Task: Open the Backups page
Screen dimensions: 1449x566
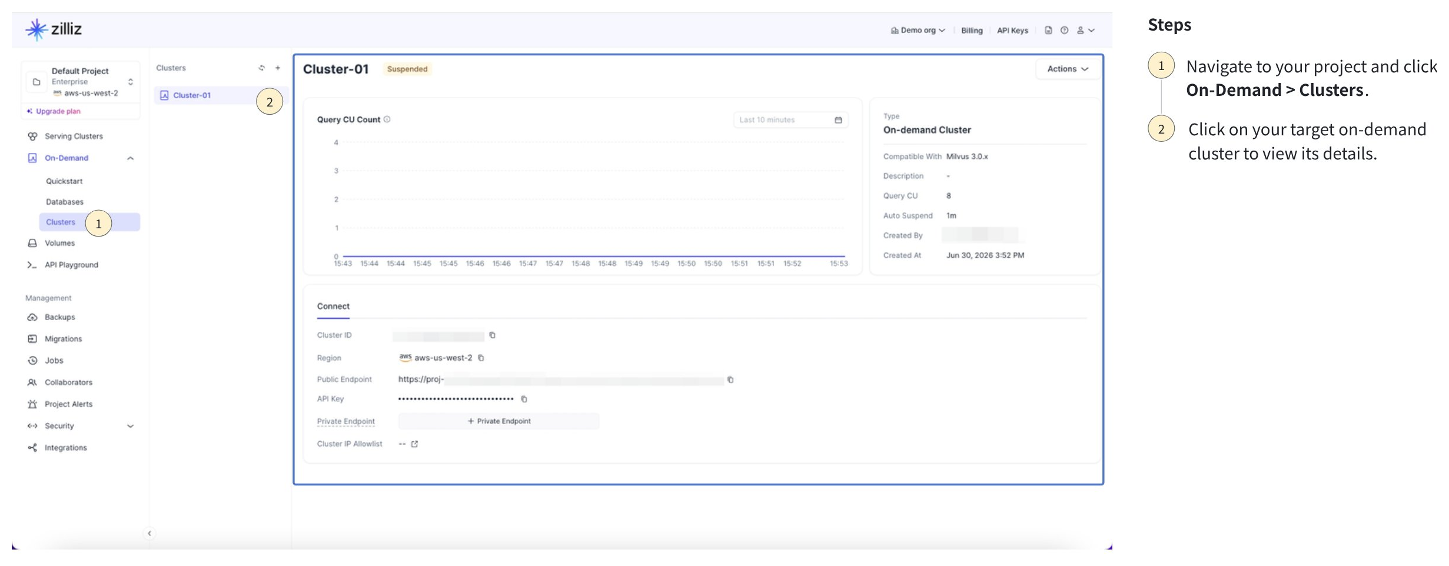Action: (60, 317)
